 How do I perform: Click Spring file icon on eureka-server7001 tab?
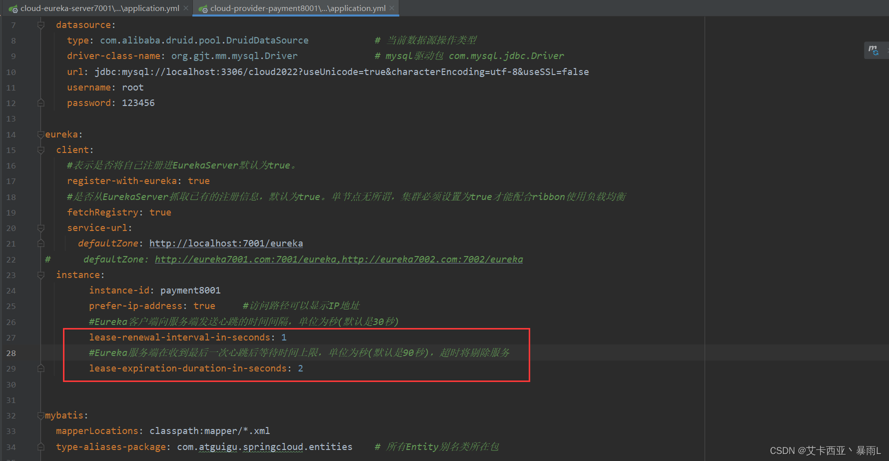13,8
